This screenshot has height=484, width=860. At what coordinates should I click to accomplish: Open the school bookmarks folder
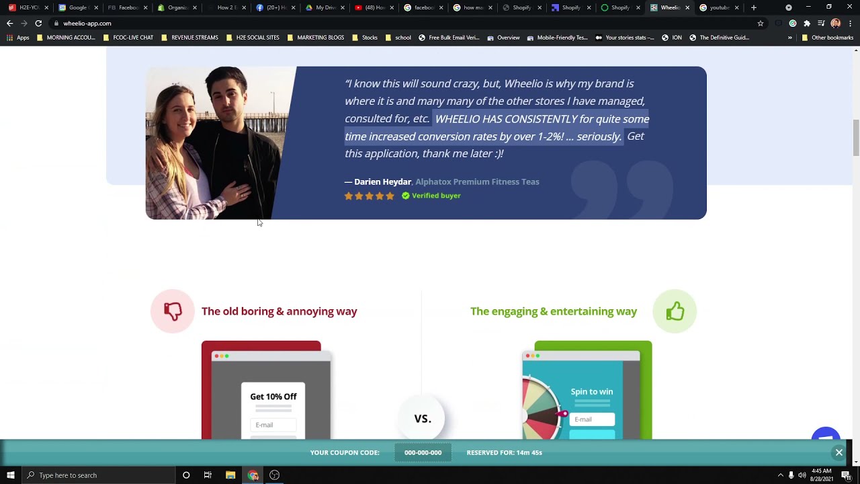pos(398,38)
